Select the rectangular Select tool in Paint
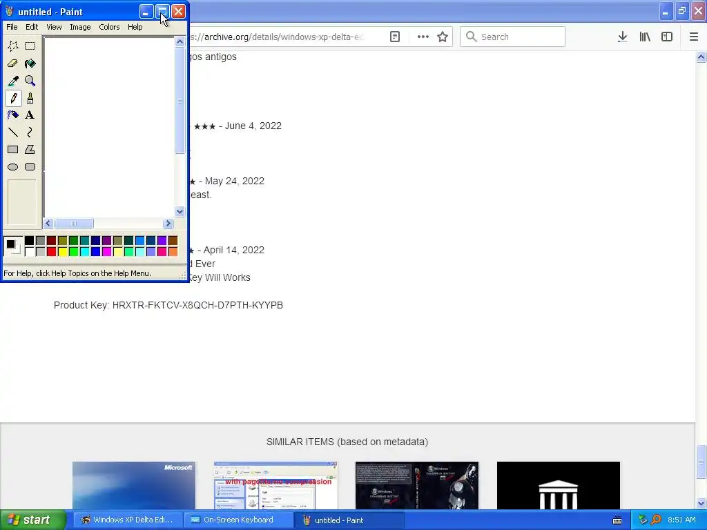 click(30, 46)
